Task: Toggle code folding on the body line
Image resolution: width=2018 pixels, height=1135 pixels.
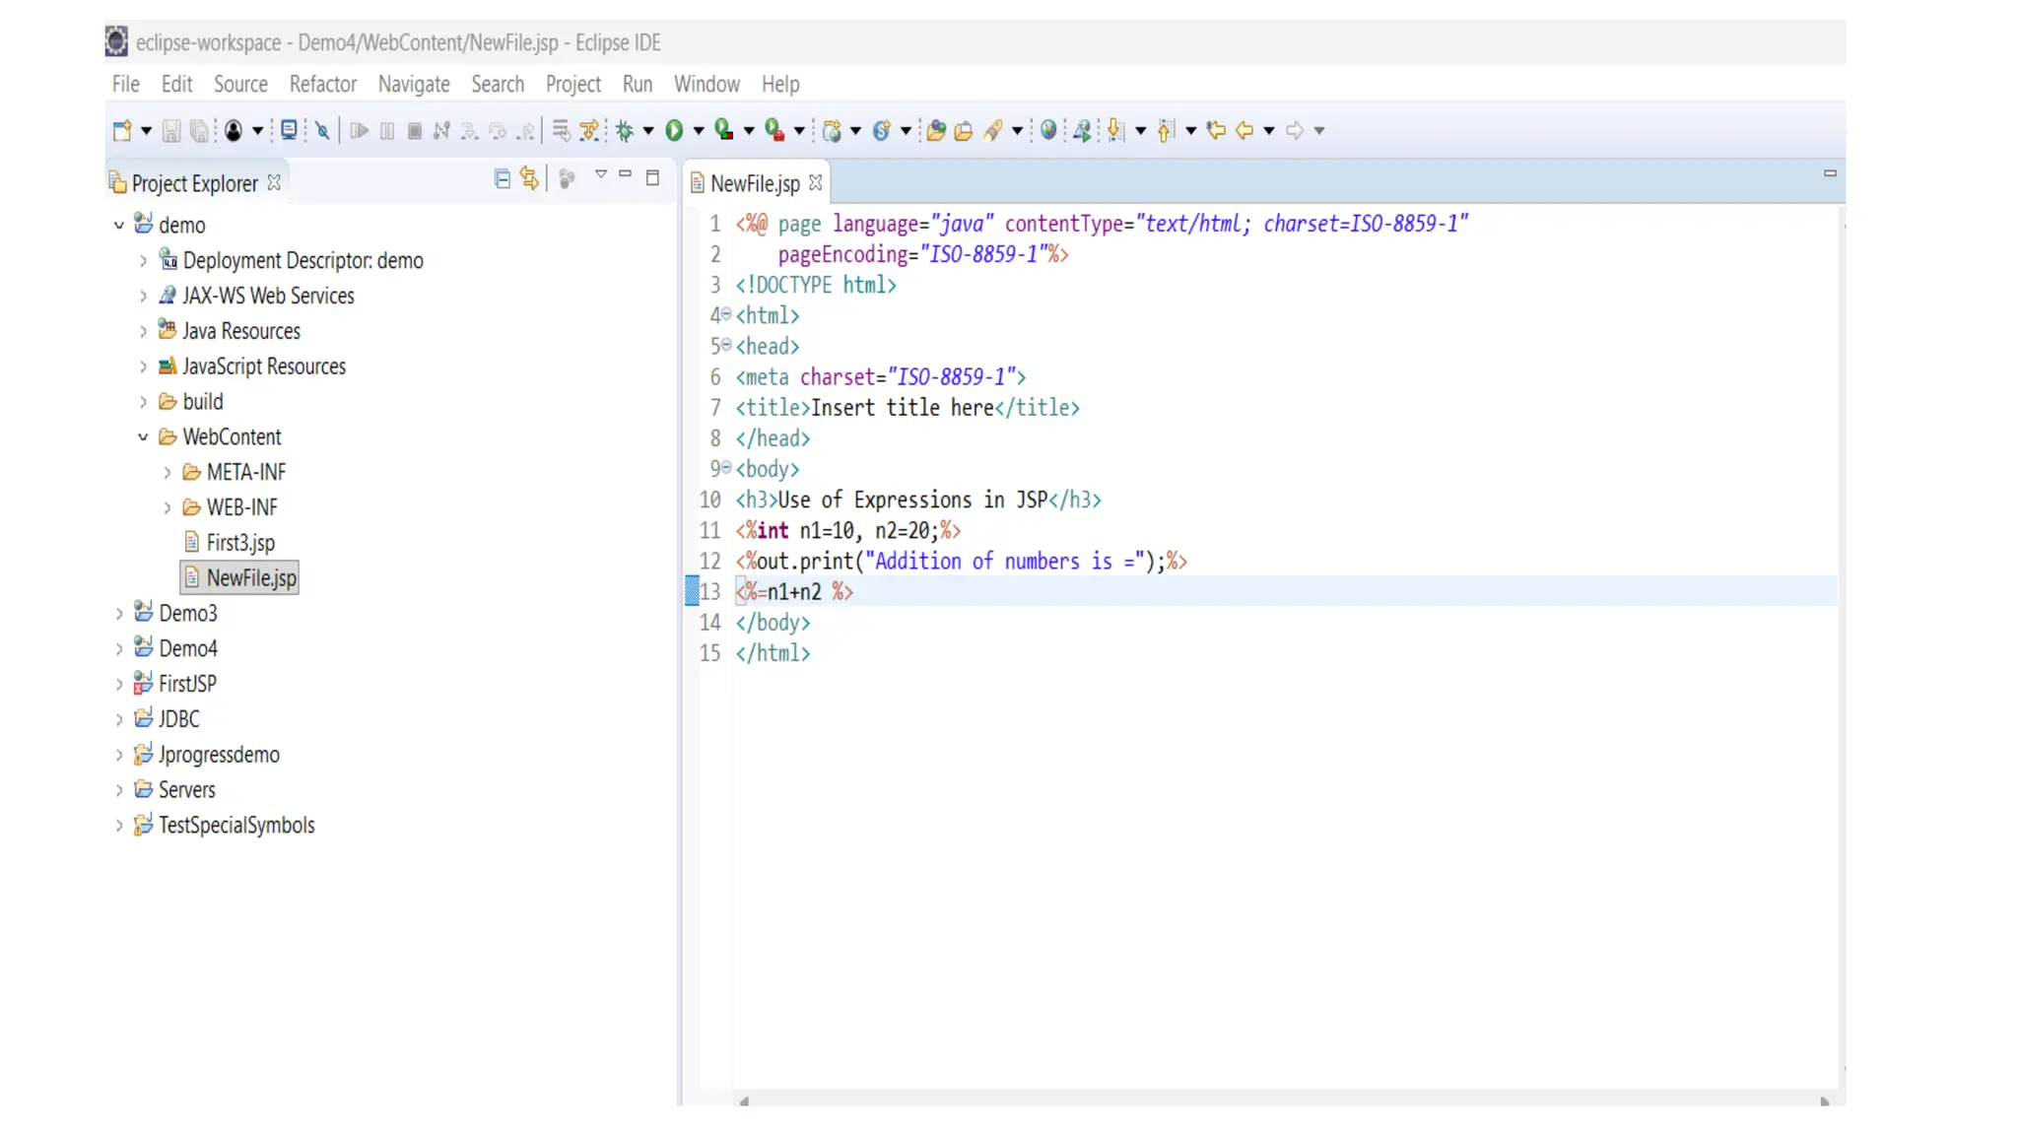Action: tap(726, 468)
